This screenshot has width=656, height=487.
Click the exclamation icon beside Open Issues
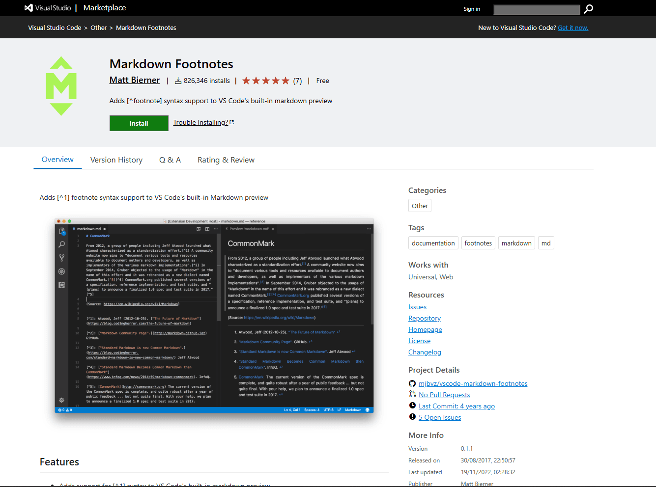pos(412,417)
